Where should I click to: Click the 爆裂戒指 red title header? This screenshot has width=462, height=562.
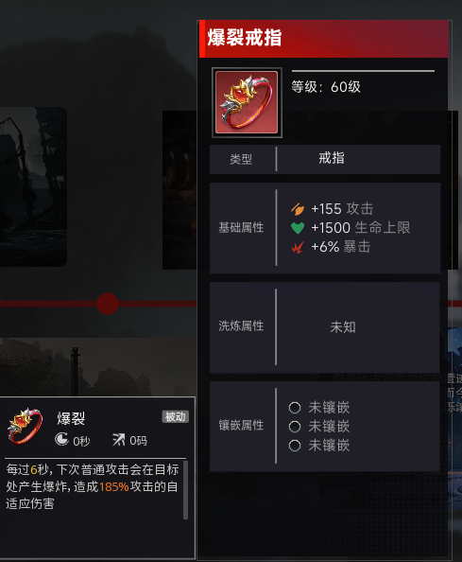point(324,39)
